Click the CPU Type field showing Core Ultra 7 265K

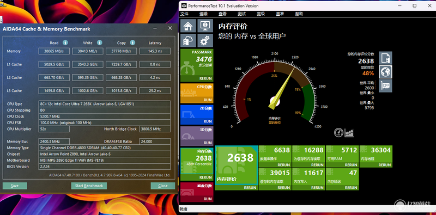[105, 104]
